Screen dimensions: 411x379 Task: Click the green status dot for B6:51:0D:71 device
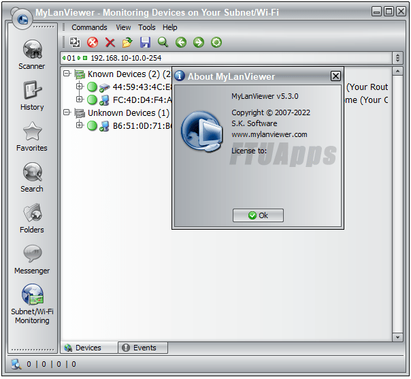(92, 126)
